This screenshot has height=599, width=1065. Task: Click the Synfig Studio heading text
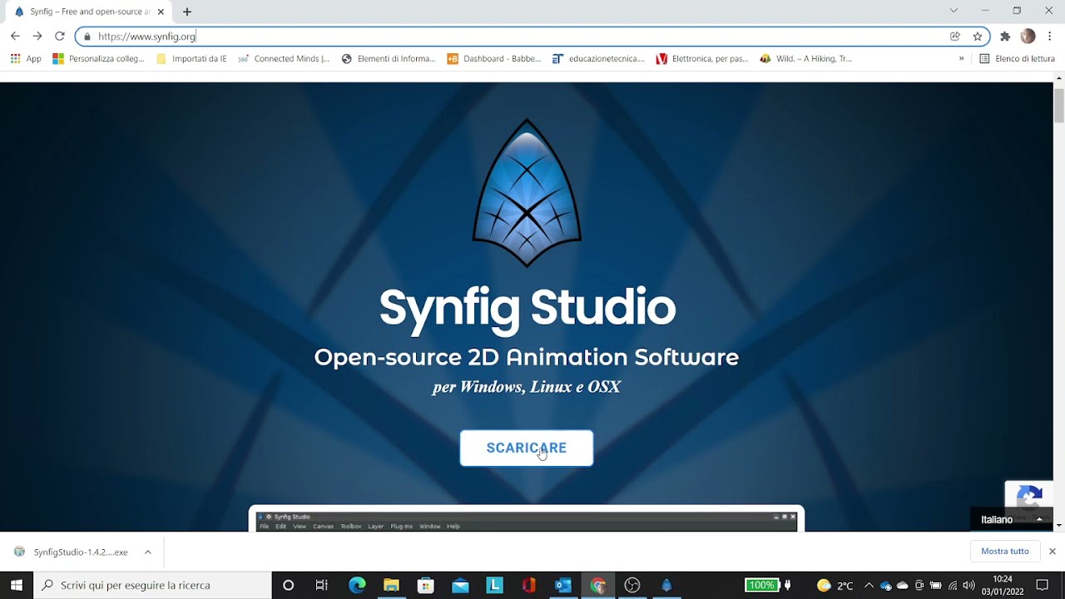pyautogui.click(x=527, y=307)
